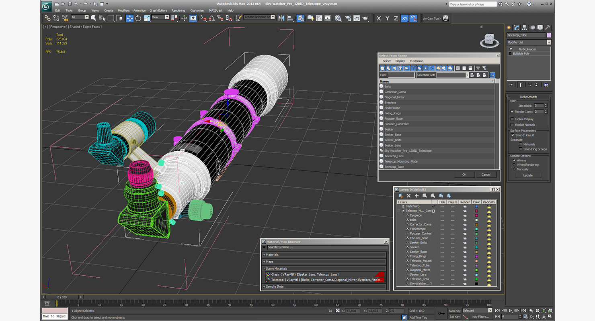The width and height of the screenshot is (595, 321).
Task: Toggle the 3D Snaps button
Action: [203, 18]
